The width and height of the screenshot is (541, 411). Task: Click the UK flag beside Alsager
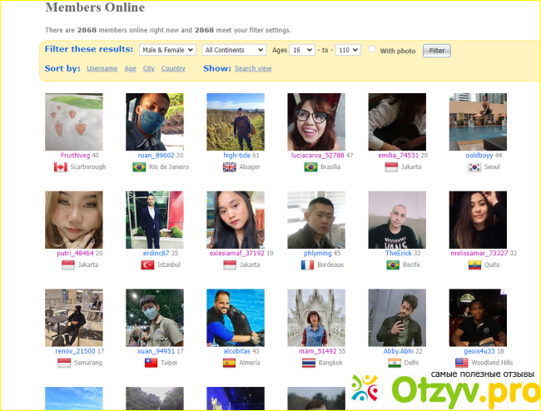point(230,167)
